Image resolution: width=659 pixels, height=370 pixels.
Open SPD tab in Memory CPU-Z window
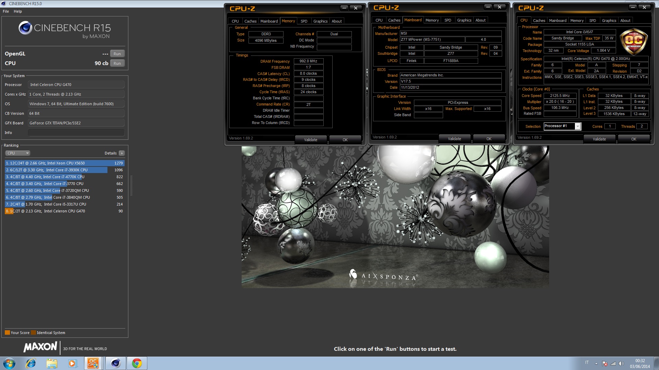pos(304,21)
